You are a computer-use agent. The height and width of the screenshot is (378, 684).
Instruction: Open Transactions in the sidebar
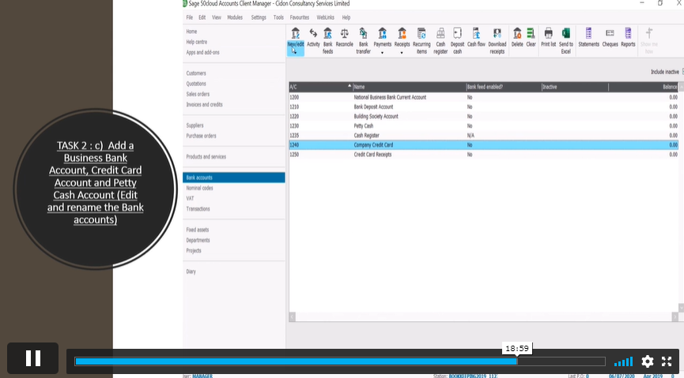click(x=198, y=209)
